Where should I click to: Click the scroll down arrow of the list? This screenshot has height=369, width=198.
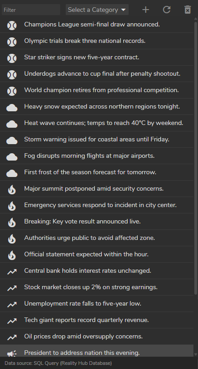click(x=196, y=354)
